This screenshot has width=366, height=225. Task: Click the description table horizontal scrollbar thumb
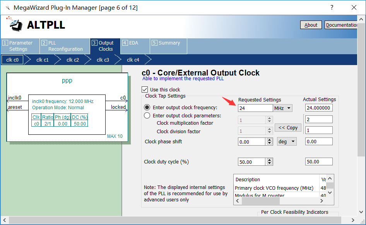pyautogui.click(x=260, y=201)
